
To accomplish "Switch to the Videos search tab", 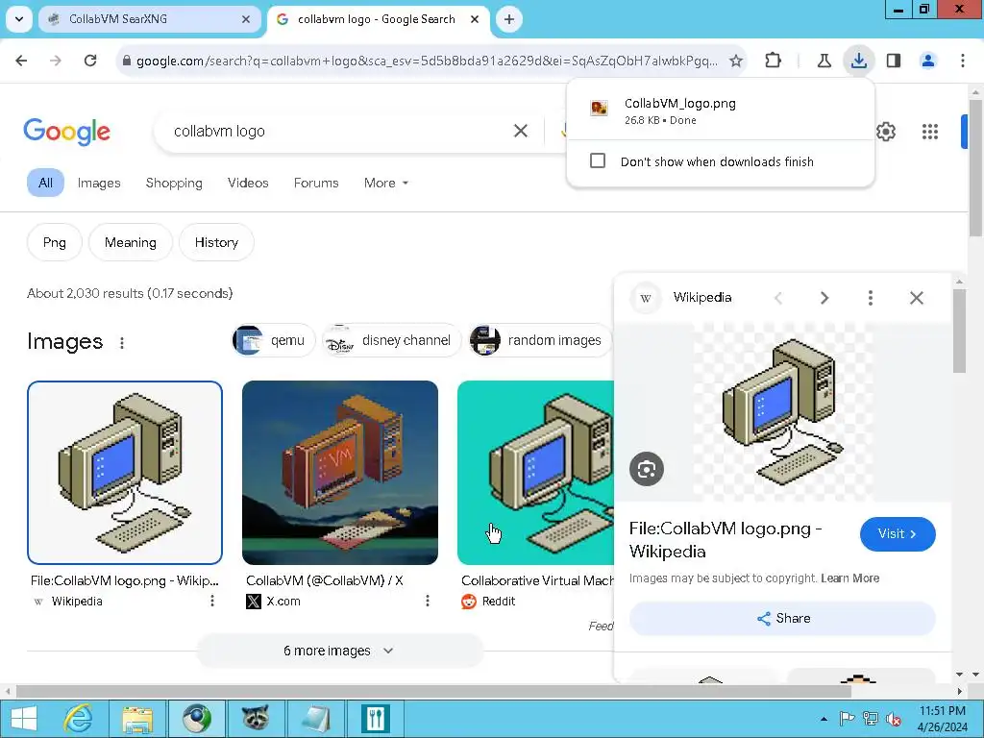I will coord(248,183).
